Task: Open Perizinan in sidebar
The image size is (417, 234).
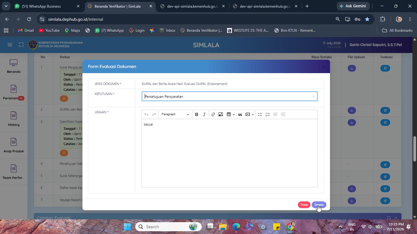Action: tap(13, 93)
